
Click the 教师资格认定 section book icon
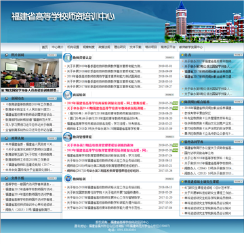[67, 58]
